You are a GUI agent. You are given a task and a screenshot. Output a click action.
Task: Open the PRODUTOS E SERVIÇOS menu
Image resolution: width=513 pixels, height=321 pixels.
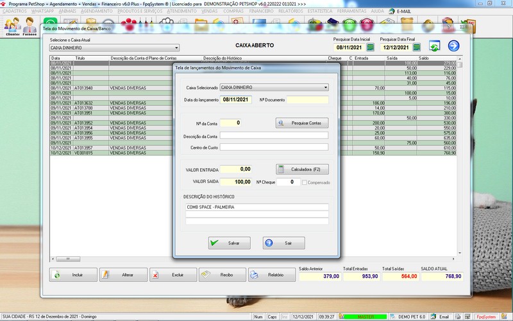(x=140, y=11)
